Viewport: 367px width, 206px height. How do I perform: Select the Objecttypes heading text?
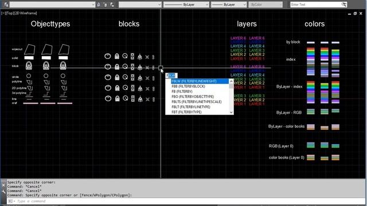pyautogui.click(x=50, y=24)
